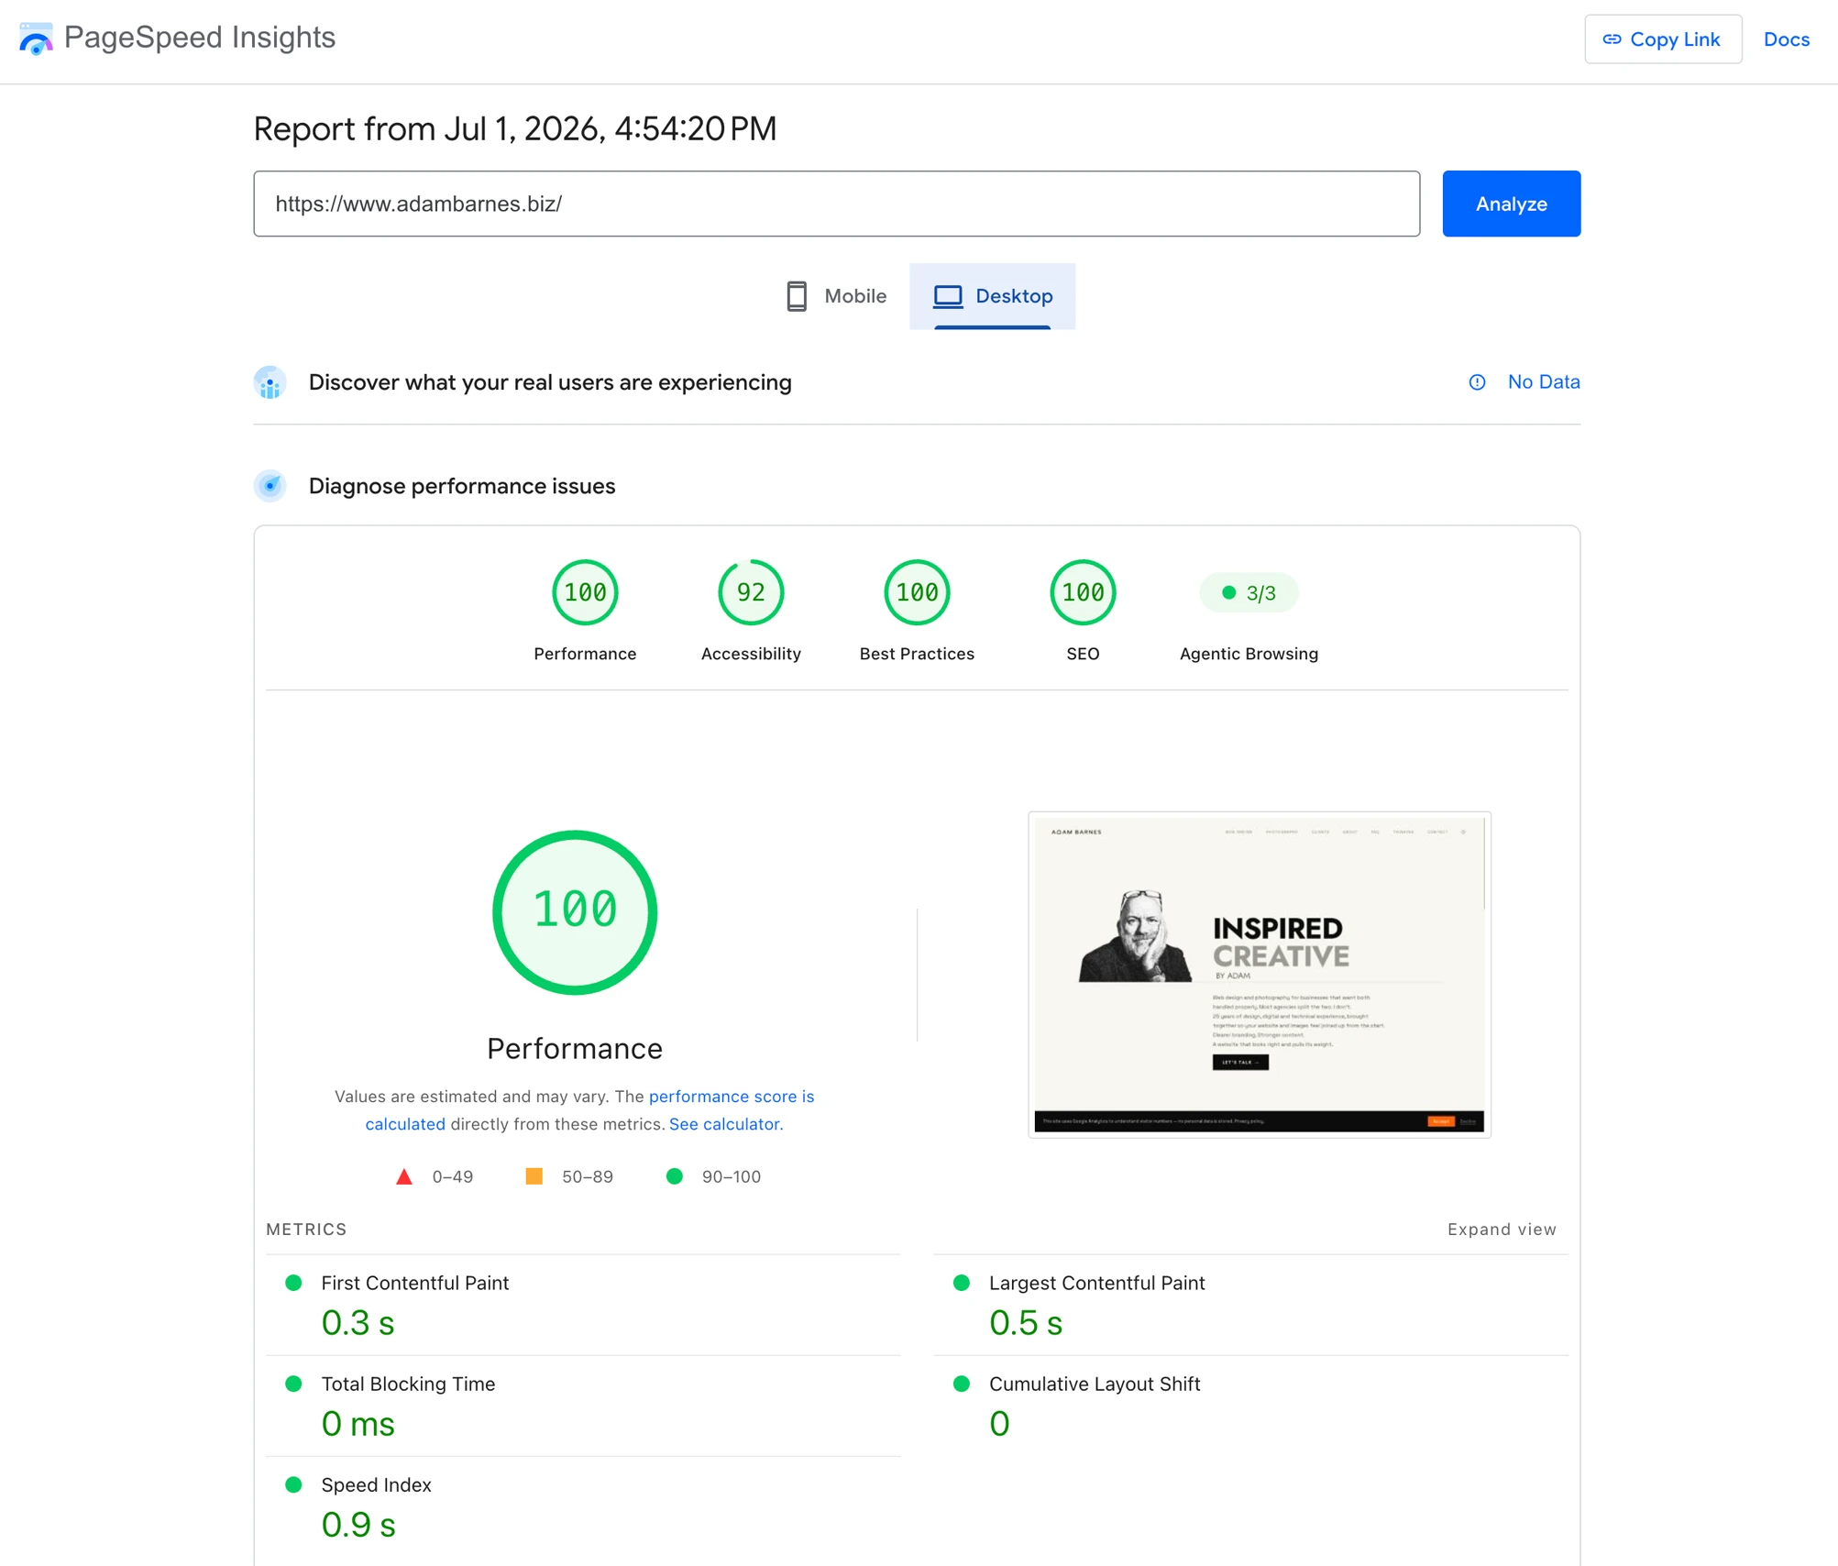Screen dimensions: 1838x1566
Task: Click the URL input field
Action: tap(836, 204)
